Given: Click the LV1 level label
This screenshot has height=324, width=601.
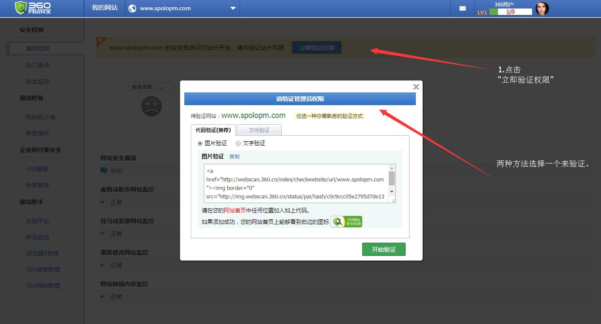Looking at the screenshot, I should coord(482,12).
